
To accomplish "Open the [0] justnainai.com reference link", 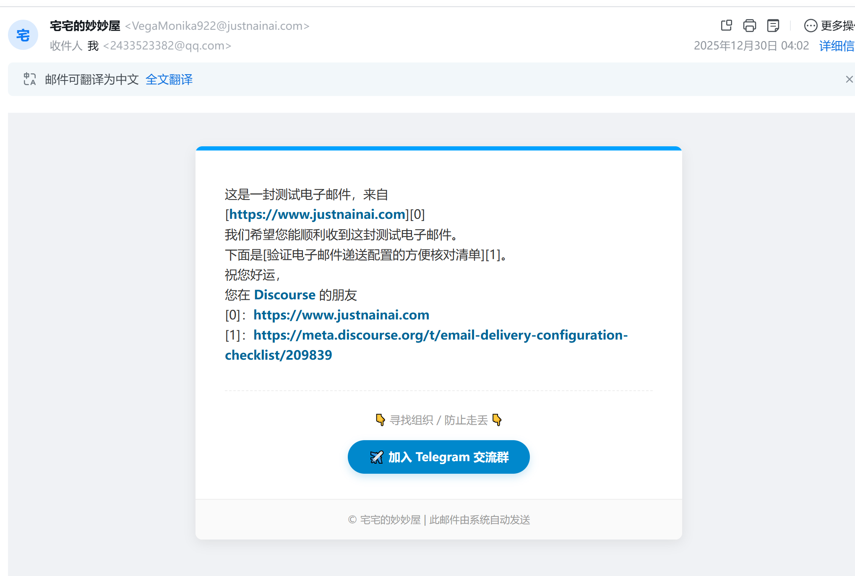I will pyautogui.click(x=341, y=315).
